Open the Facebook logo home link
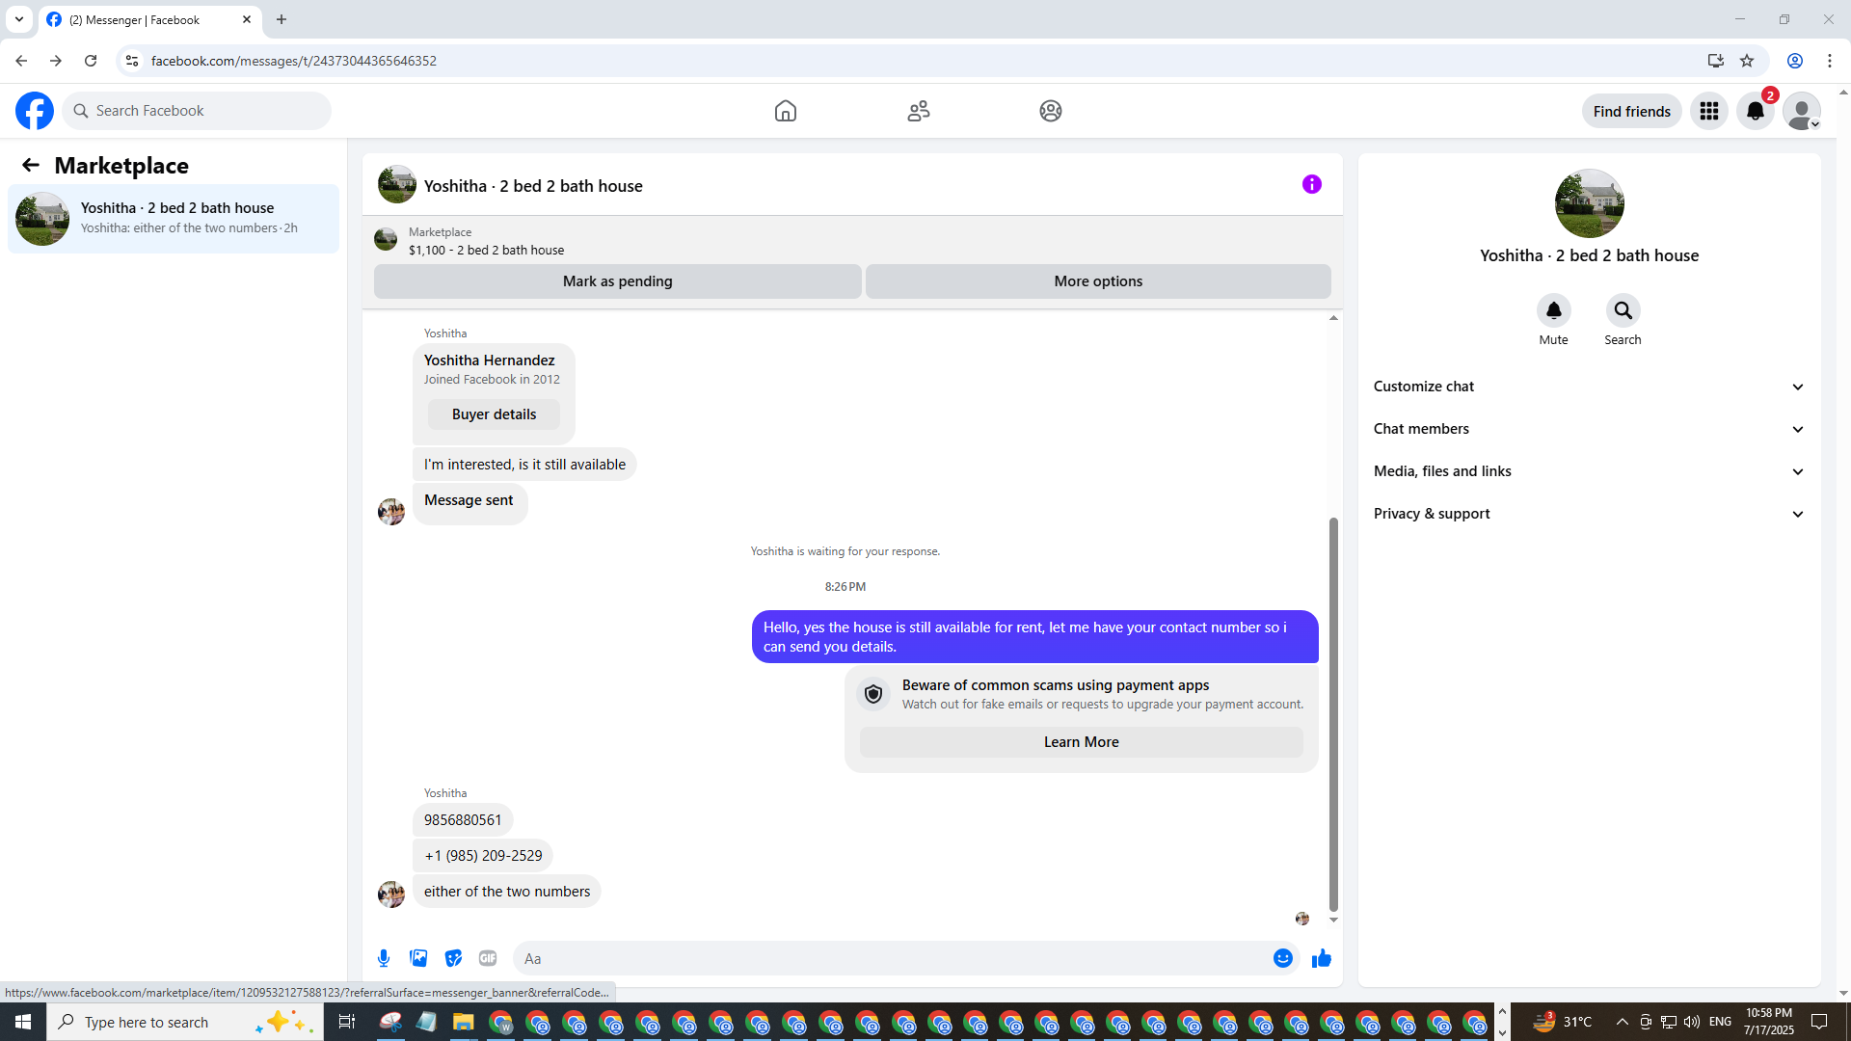Image resolution: width=1851 pixels, height=1041 pixels. 35,111
